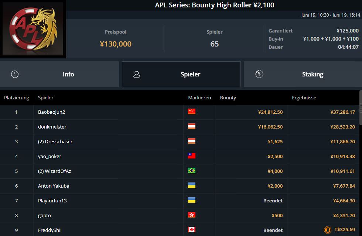Select player Playforfun13 row
This screenshot has height=236, width=362.
coord(52,201)
